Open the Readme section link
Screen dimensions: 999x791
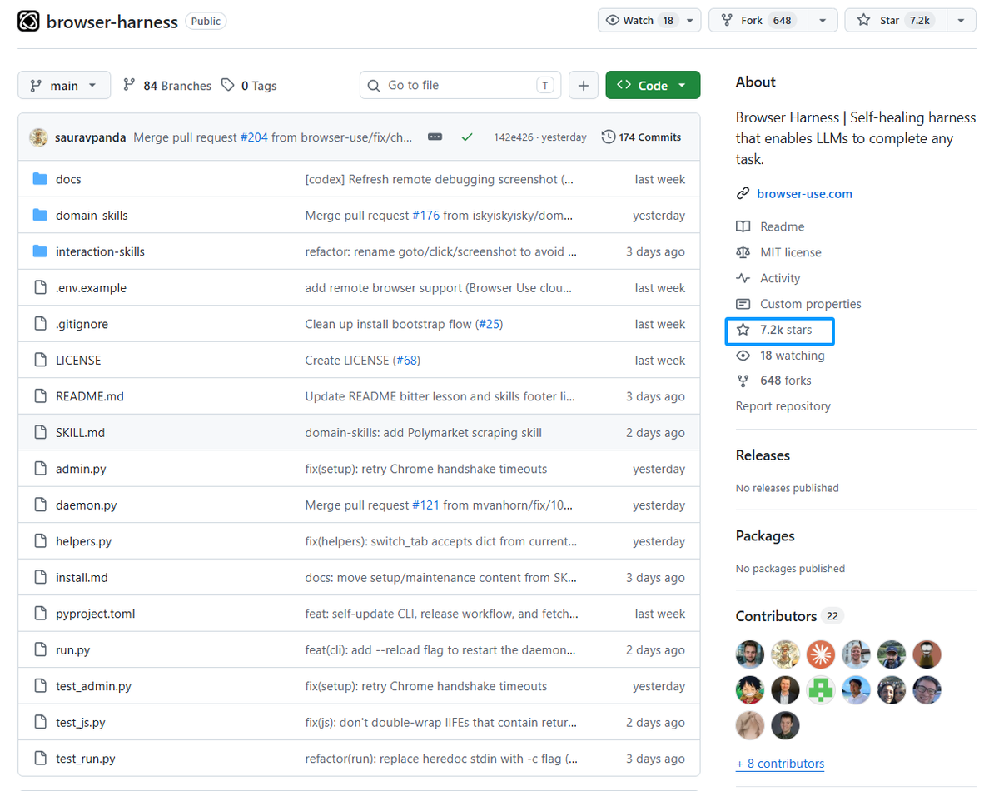[x=782, y=226]
